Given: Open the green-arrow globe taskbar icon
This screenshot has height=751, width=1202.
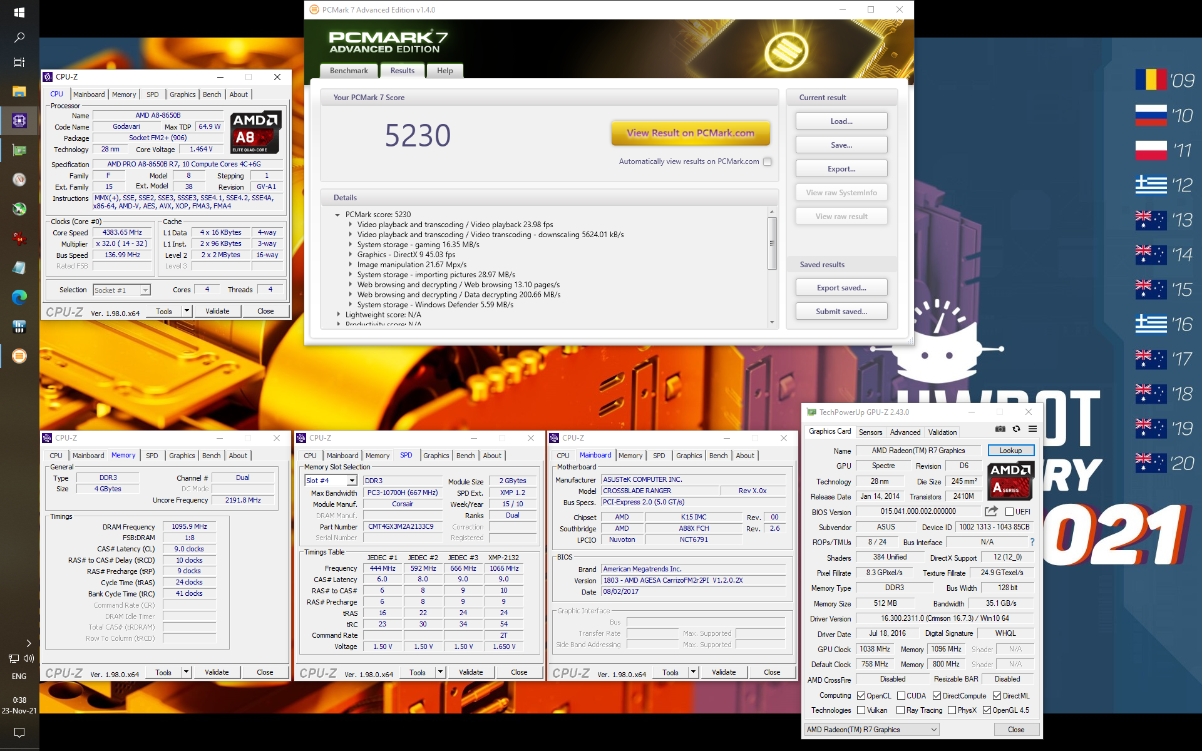Looking at the screenshot, I should [x=19, y=209].
